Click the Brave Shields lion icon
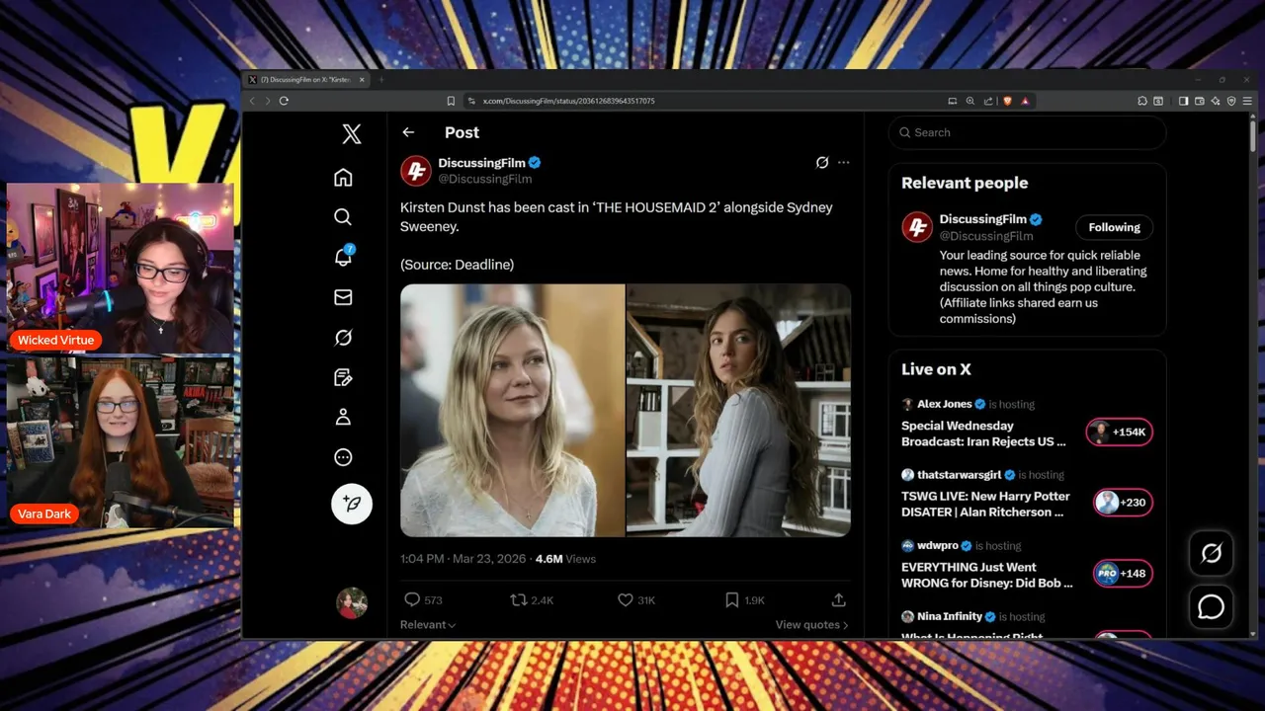This screenshot has height=711, width=1265. click(x=1007, y=101)
